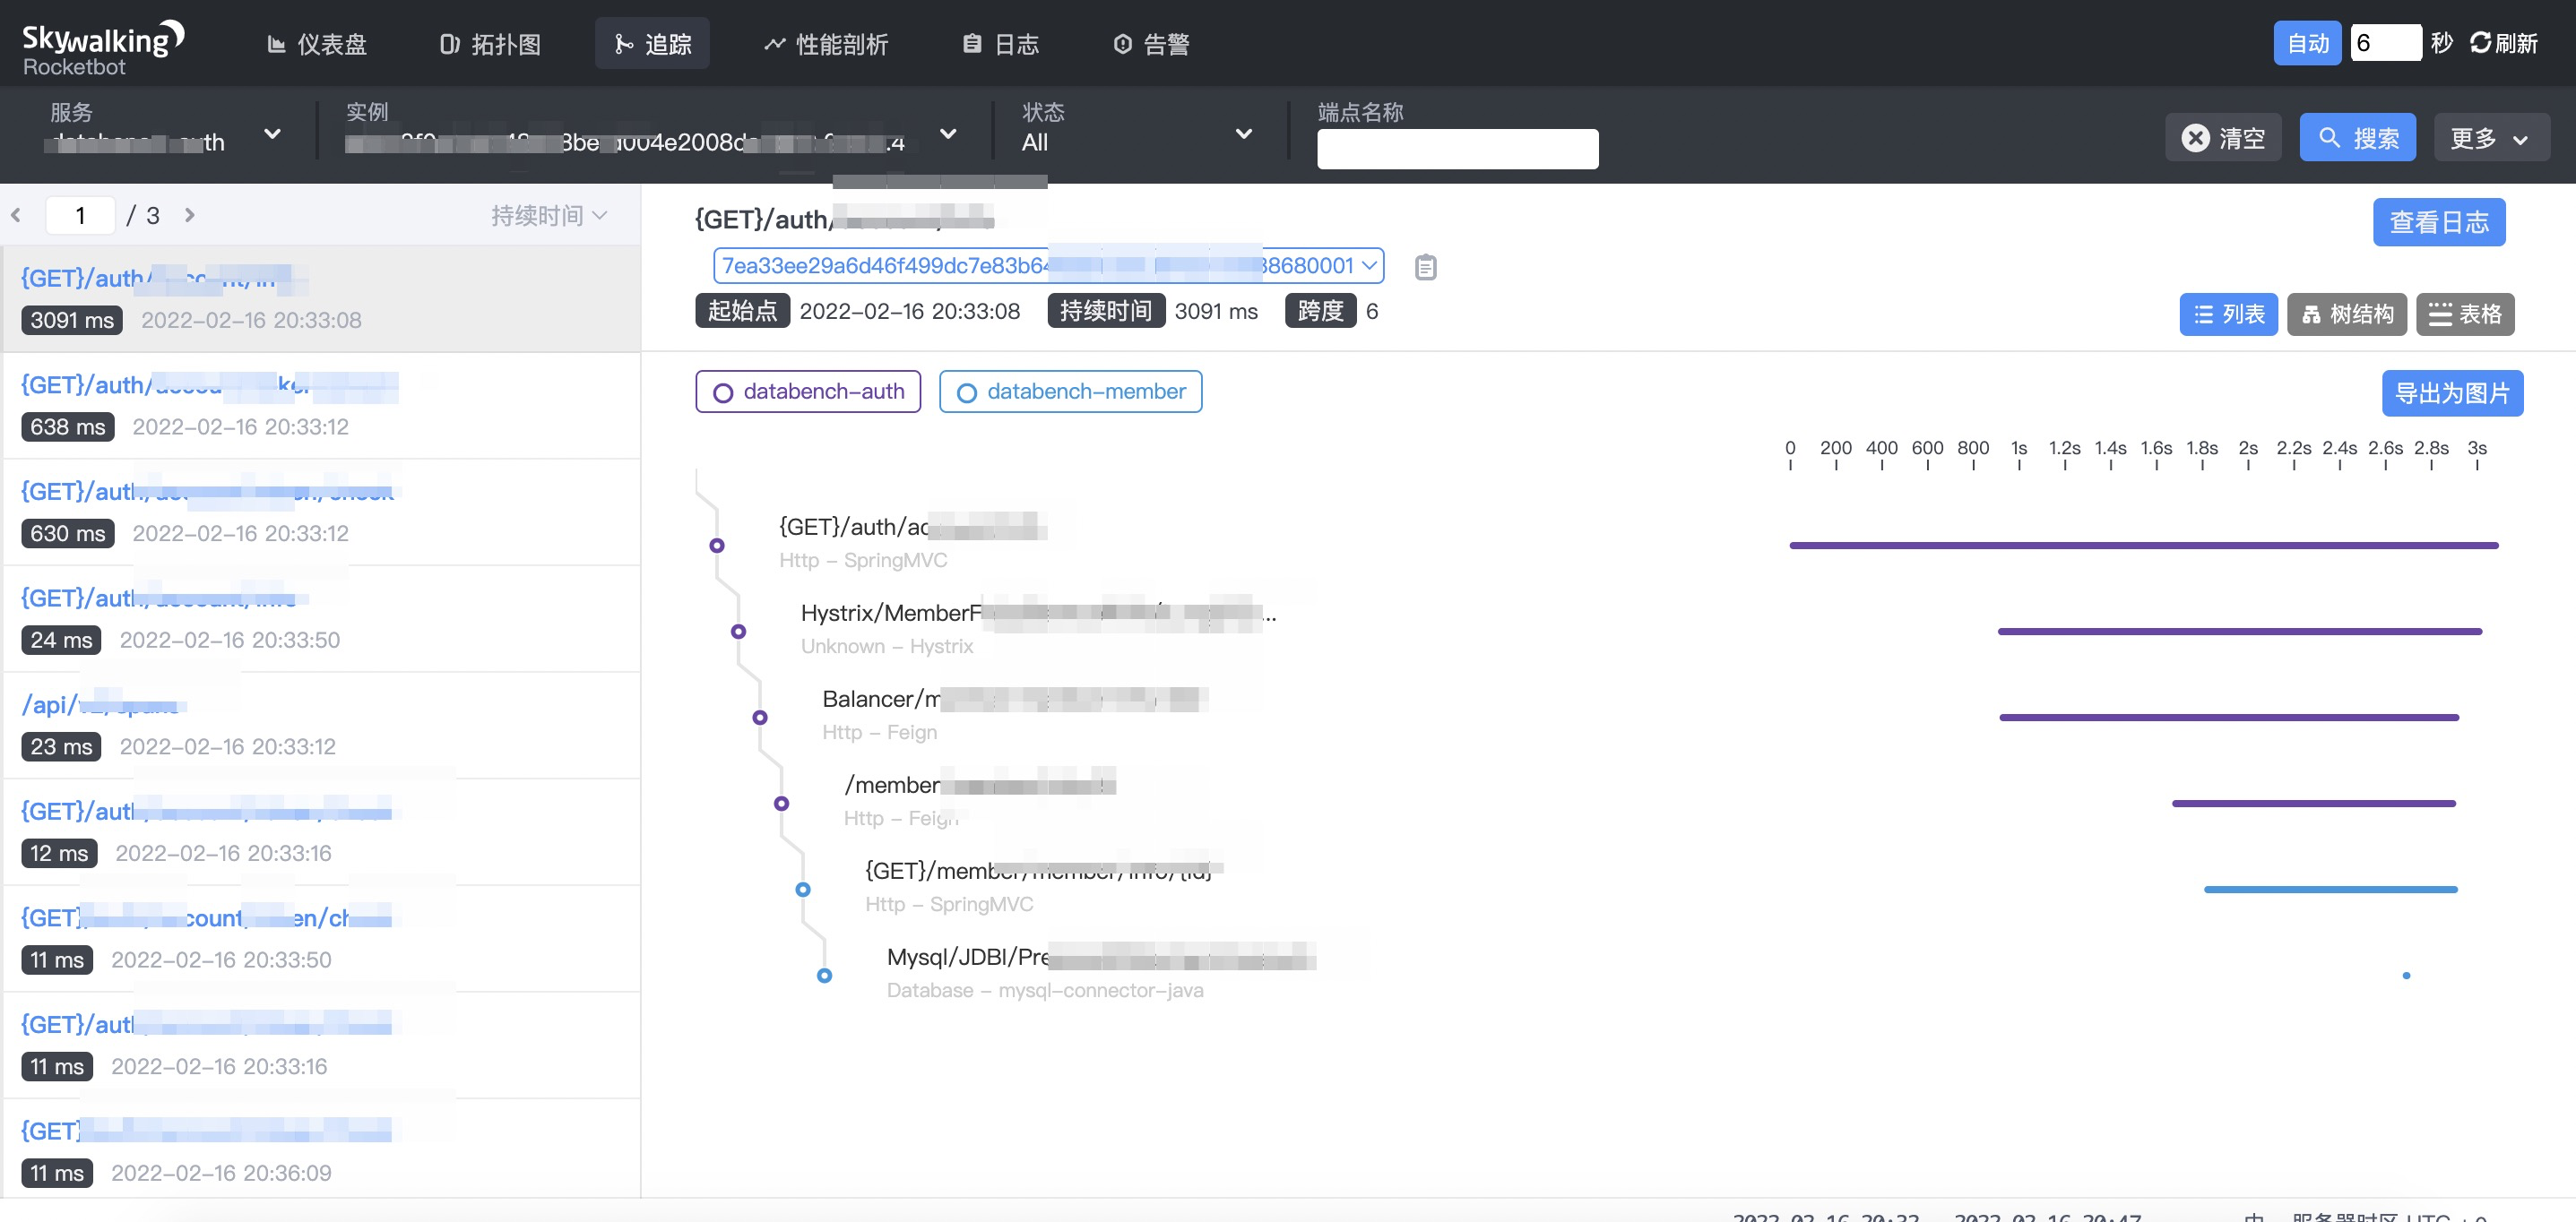Screen dimensions: 2576x1222
Task: Click the Hystrix/MemberF span node circle
Action: click(x=738, y=632)
